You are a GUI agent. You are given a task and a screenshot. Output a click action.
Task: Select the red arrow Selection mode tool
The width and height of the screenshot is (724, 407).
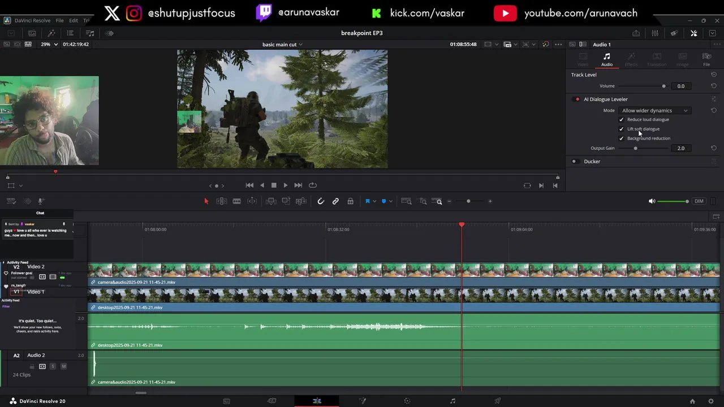pyautogui.click(x=206, y=201)
